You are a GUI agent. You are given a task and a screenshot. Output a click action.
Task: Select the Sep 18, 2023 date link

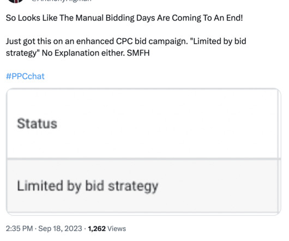(x=60, y=228)
